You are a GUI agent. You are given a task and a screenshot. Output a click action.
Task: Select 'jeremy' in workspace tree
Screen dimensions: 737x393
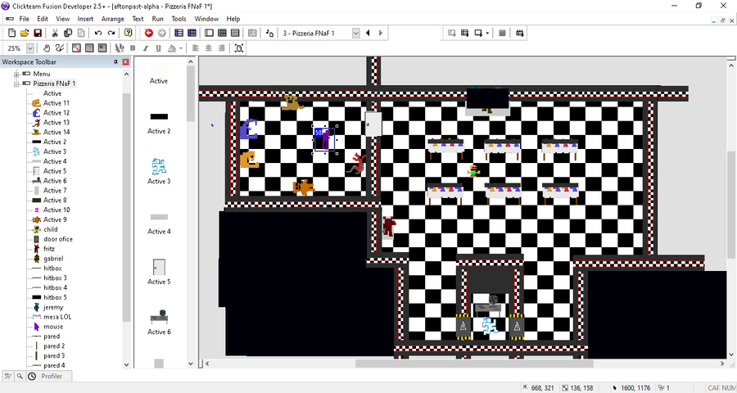pos(53,308)
